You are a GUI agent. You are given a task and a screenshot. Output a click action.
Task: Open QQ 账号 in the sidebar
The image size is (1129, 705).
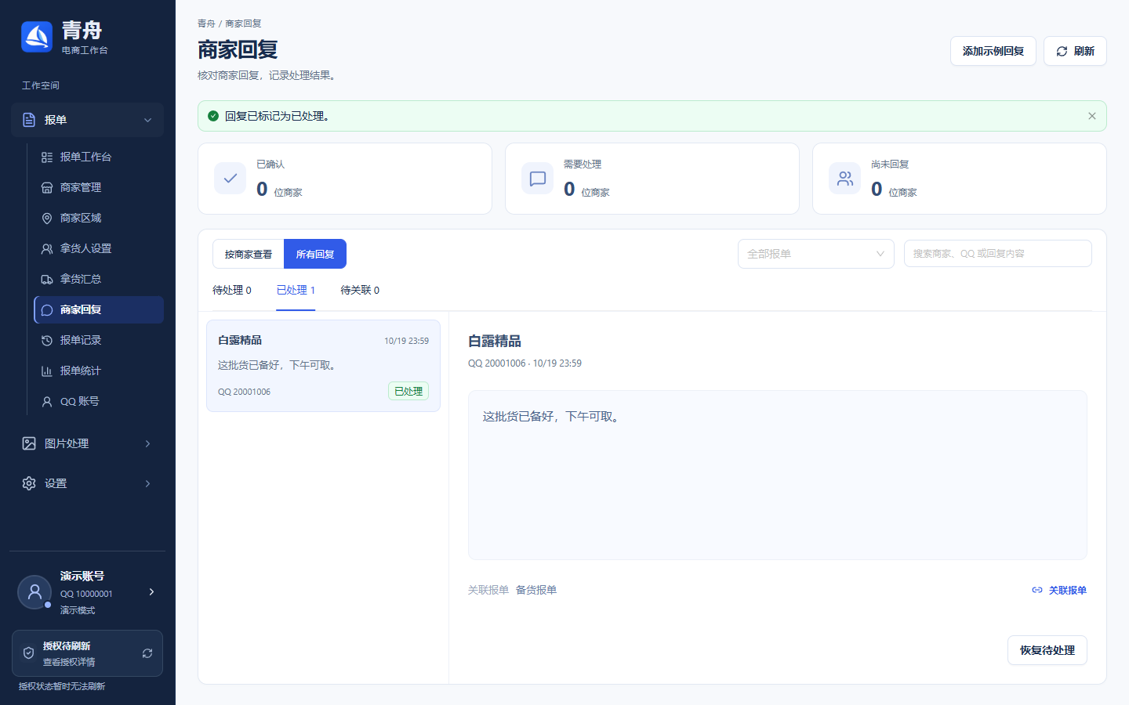pyautogui.click(x=99, y=401)
